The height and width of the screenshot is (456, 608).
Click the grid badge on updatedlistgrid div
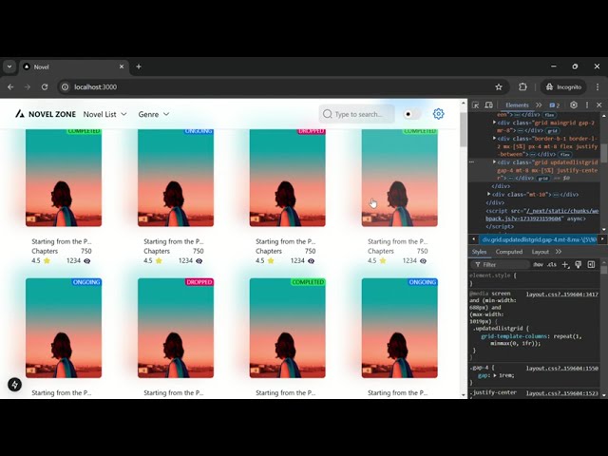[542, 179]
